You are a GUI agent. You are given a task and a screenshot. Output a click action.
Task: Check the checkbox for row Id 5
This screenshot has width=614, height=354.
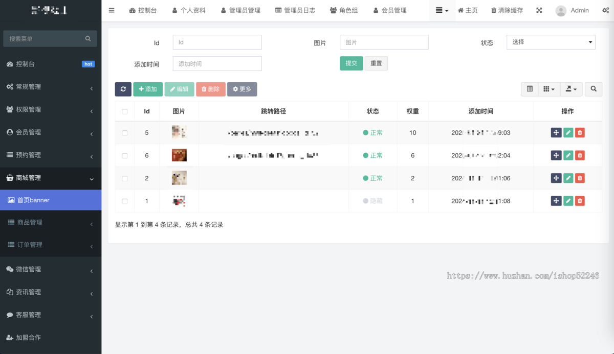click(x=125, y=133)
